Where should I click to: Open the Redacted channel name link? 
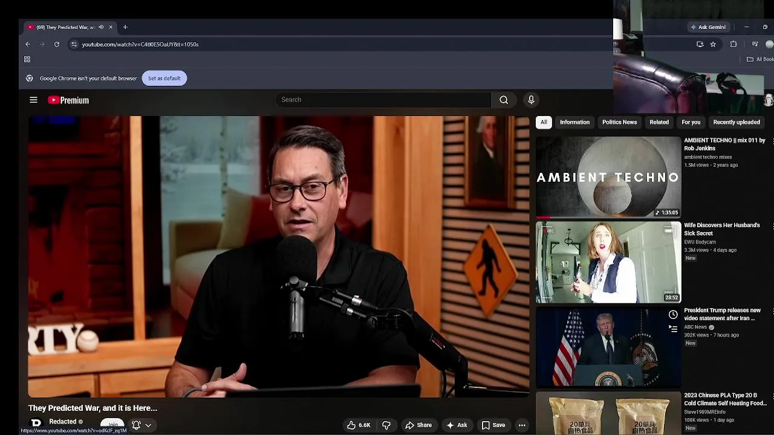point(63,422)
